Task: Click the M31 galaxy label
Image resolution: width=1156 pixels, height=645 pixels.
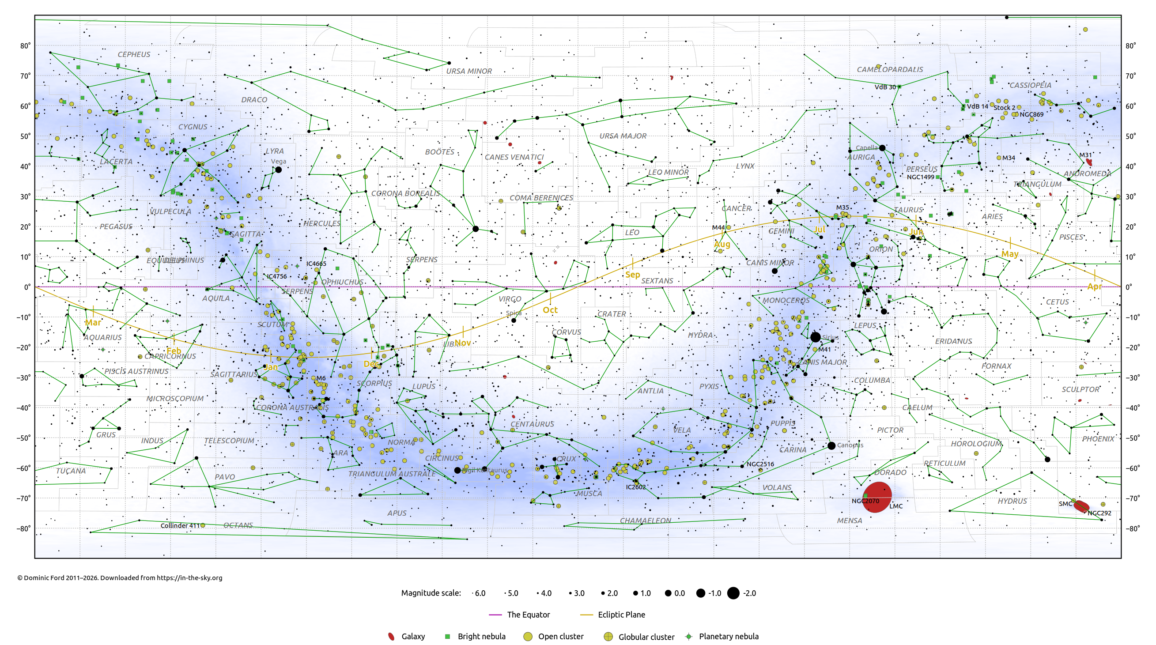Action: click(x=1085, y=155)
